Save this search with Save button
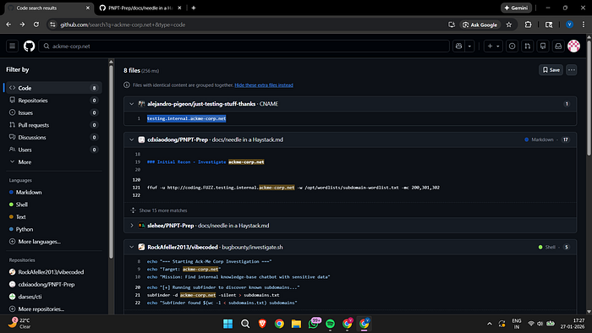This screenshot has width=592, height=333. point(551,70)
